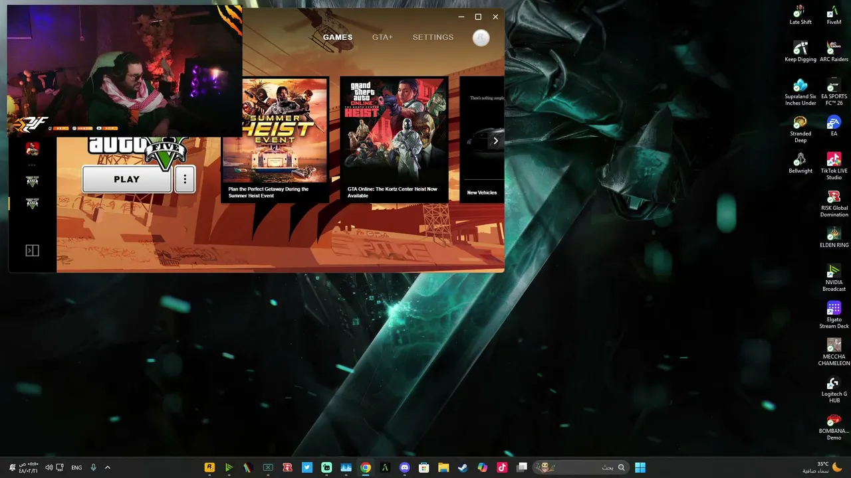Open BOMBANA Demo desktop shortcut
The height and width of the screenshot is (478, 851).
(x=834, y=427)
